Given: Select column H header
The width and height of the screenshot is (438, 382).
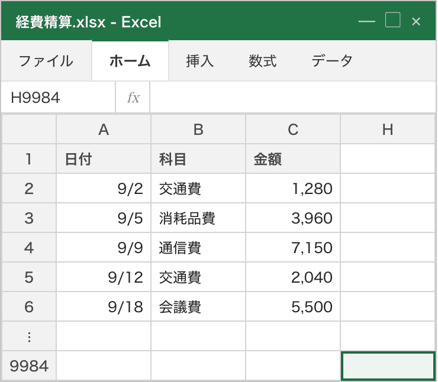Looking at the screenshot, I should coord(388,129).
